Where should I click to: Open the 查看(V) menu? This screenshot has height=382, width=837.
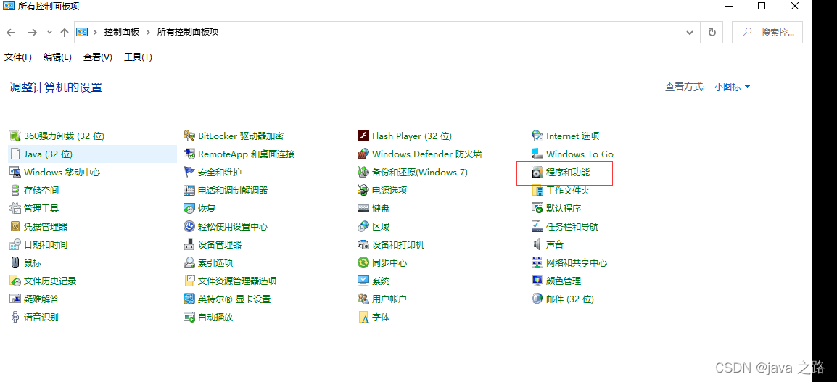98,57
